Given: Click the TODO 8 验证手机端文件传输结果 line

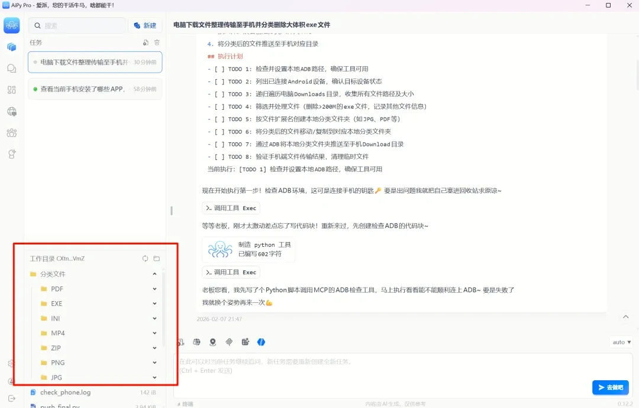Looking at the screenshot, I should pyautogui.click(x=288, y=156).
